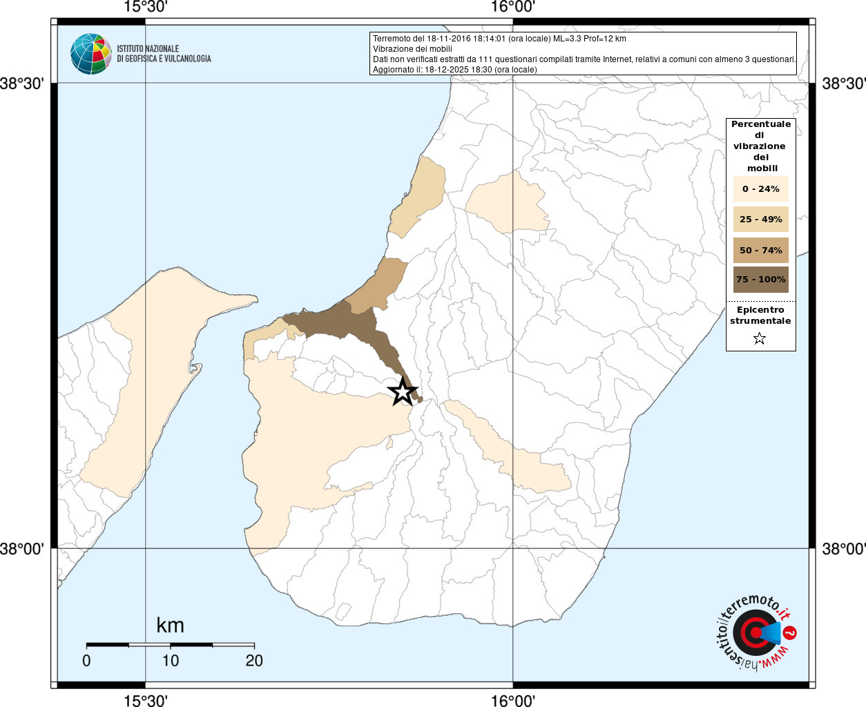Select the 50 - 74% legend swatch
Image resolution: width=866 pixels, height=707 pixels.
(761, 250)
